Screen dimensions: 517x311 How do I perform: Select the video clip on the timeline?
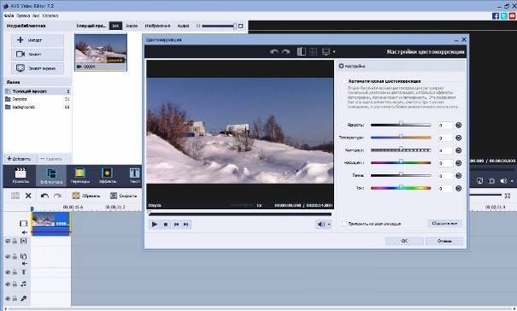[x=50, y=223]
